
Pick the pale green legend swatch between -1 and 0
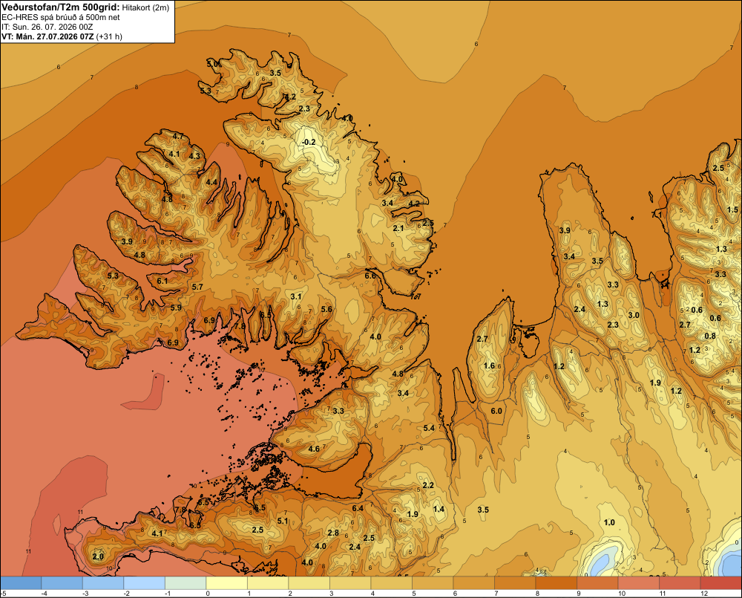click(x=185, y=583)
